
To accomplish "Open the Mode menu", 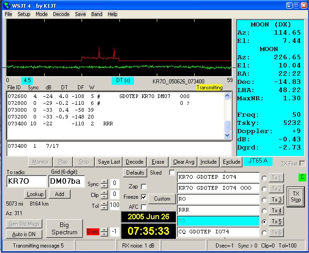I will point(41,14).
